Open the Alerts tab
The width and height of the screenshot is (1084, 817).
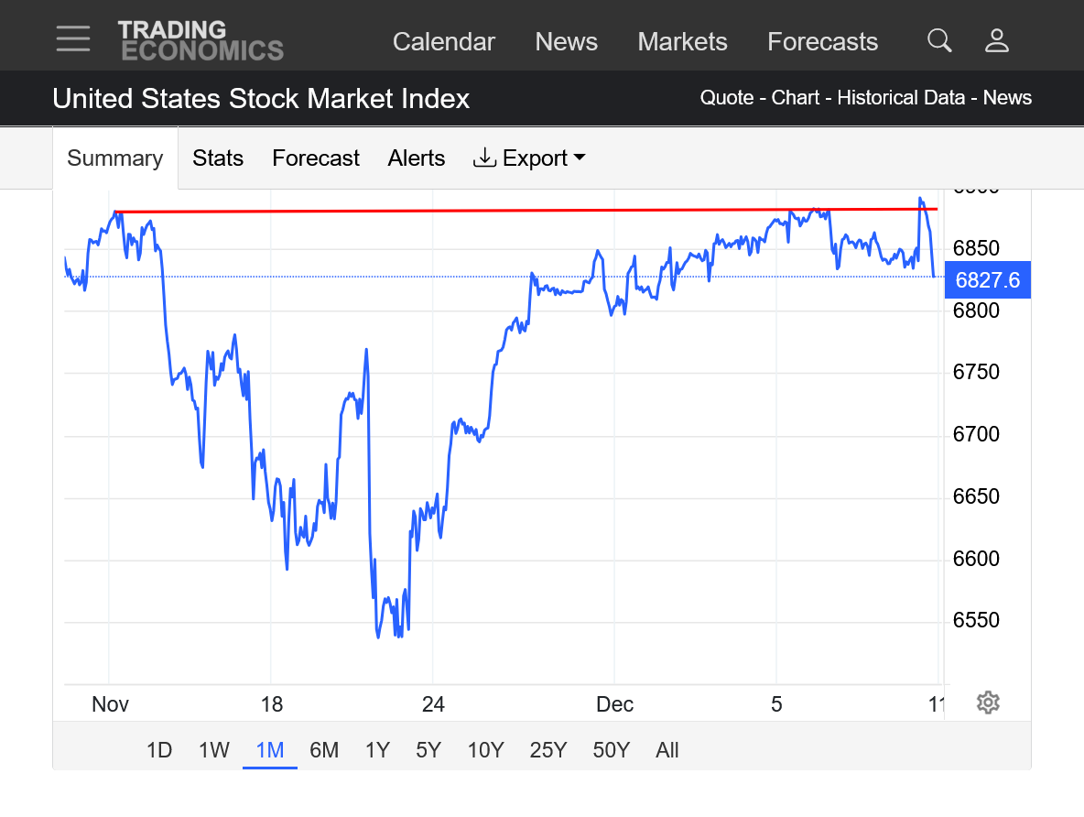click(x=417, y=158)
